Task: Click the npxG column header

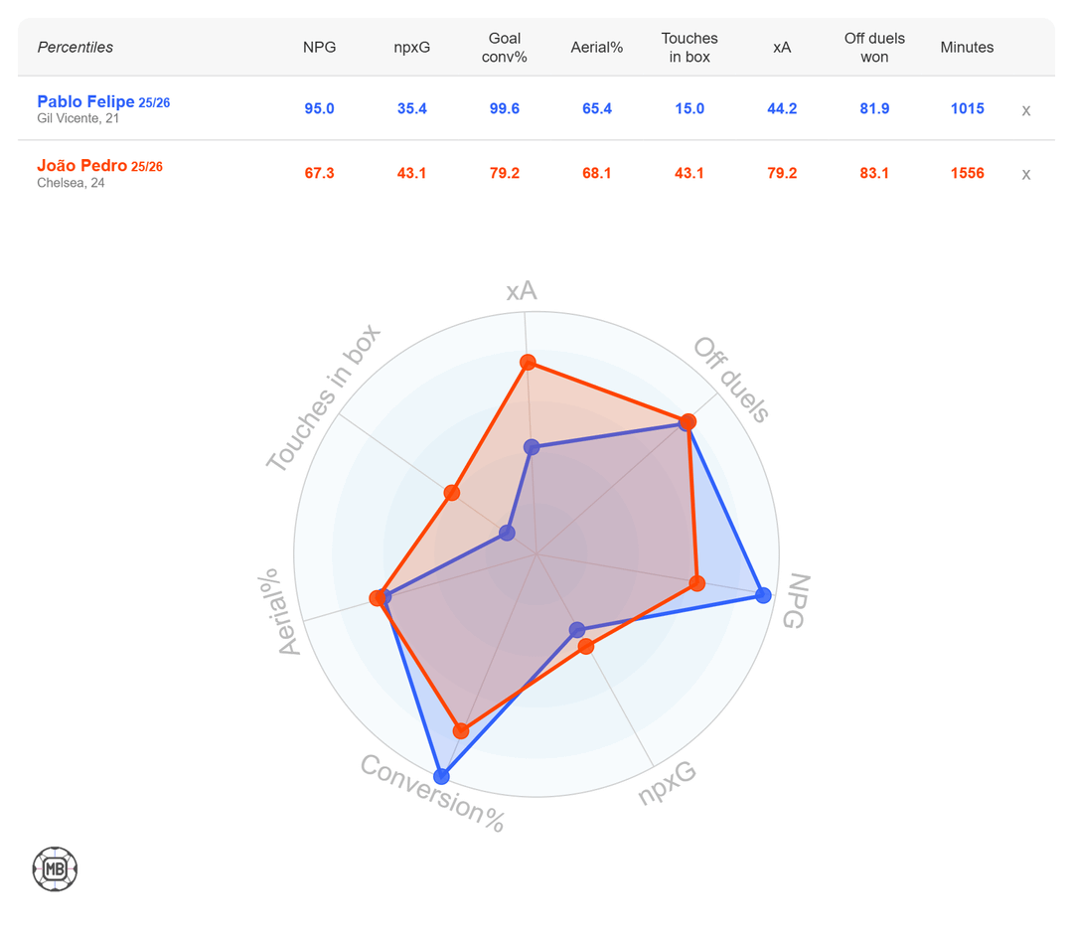Action: tap(411, 48)
